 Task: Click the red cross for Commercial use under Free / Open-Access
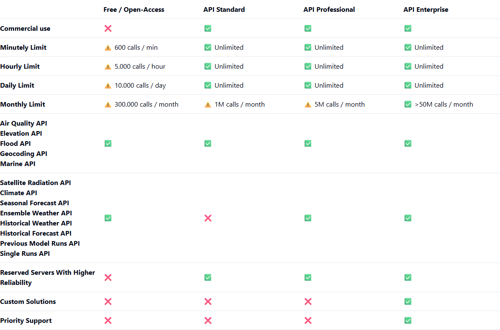pyautogui.click(x=108, y=28)
